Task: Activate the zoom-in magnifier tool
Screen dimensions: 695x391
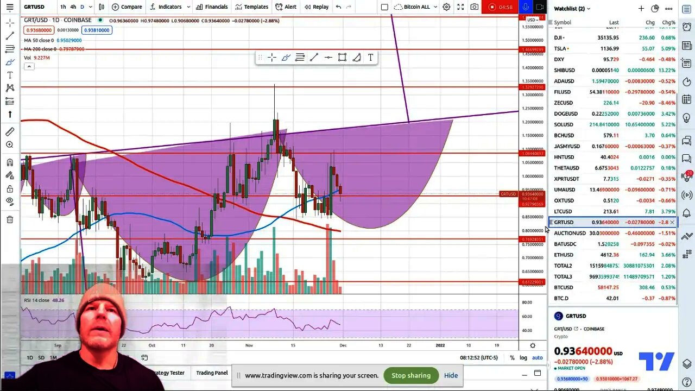Action: 10,144
